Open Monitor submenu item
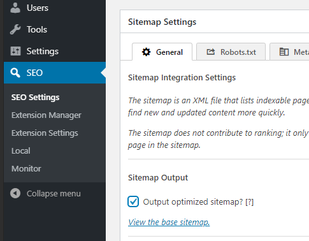This screenshot has width=309, height=241. click(26, 169)
